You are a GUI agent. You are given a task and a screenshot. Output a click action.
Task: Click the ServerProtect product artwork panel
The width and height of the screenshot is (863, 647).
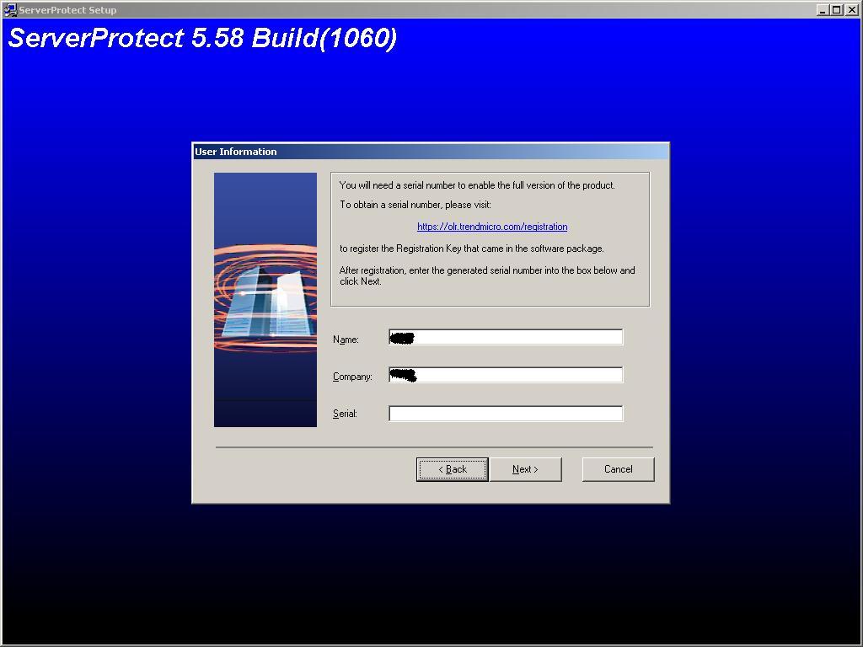point(265,299)
